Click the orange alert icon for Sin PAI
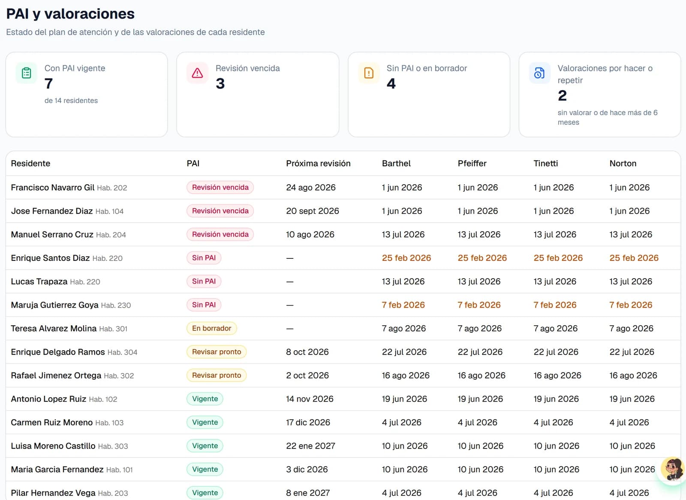 369,73
